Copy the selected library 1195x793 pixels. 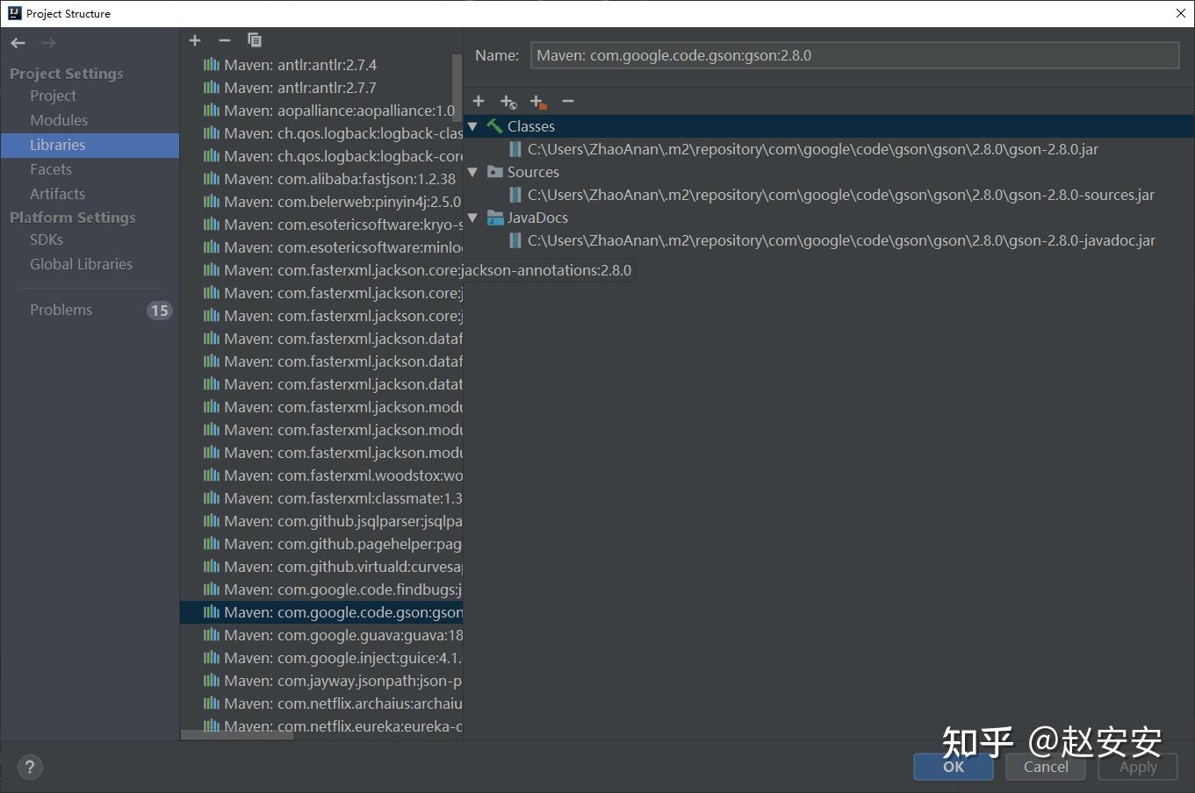[x=255, y=40]
